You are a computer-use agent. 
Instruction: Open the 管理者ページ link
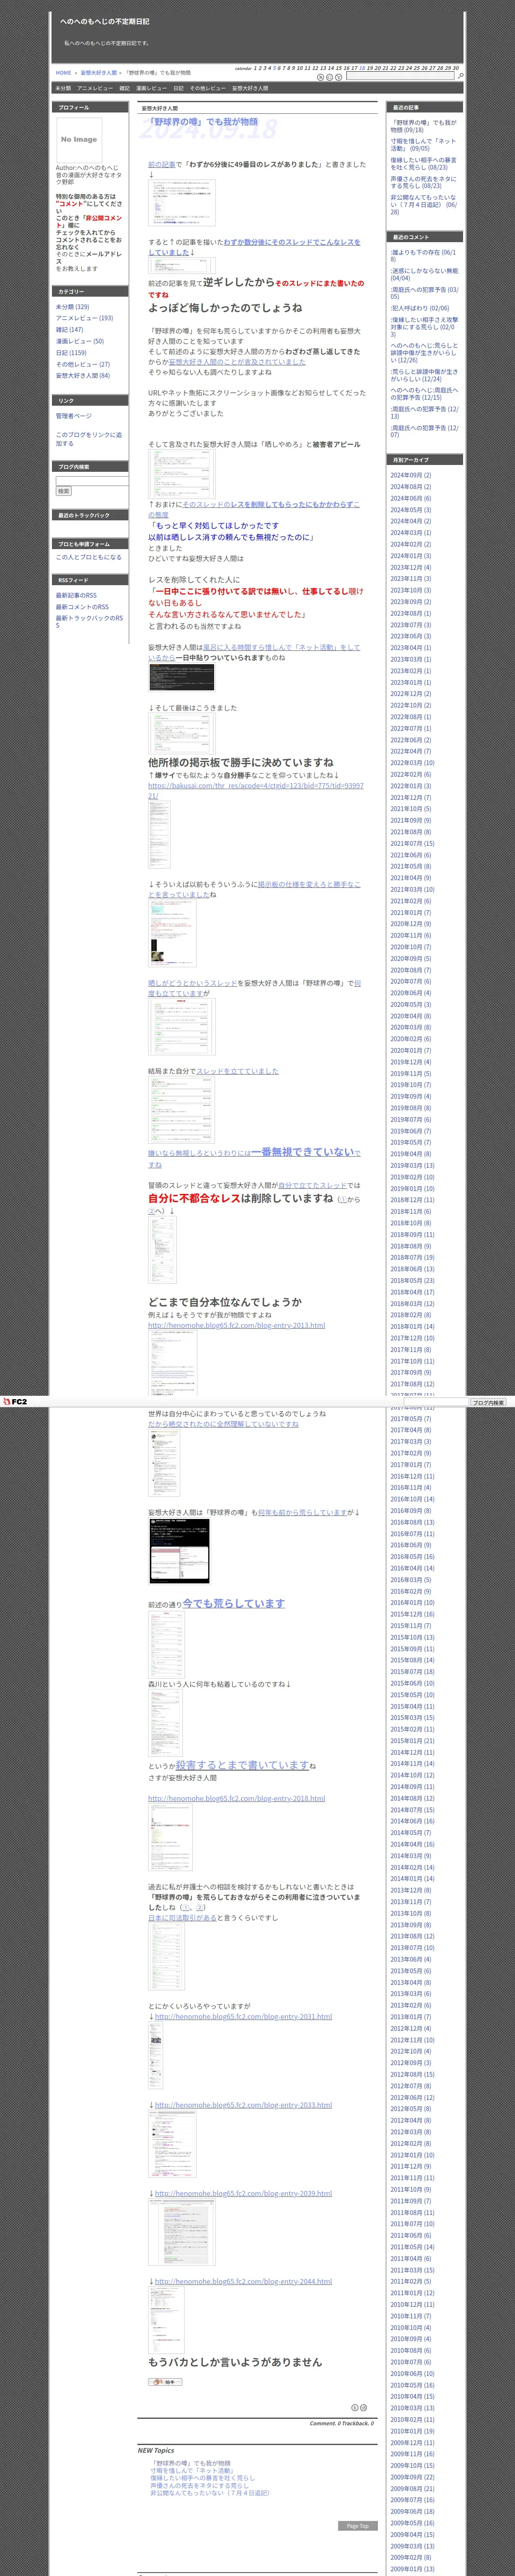pos(73,416)
